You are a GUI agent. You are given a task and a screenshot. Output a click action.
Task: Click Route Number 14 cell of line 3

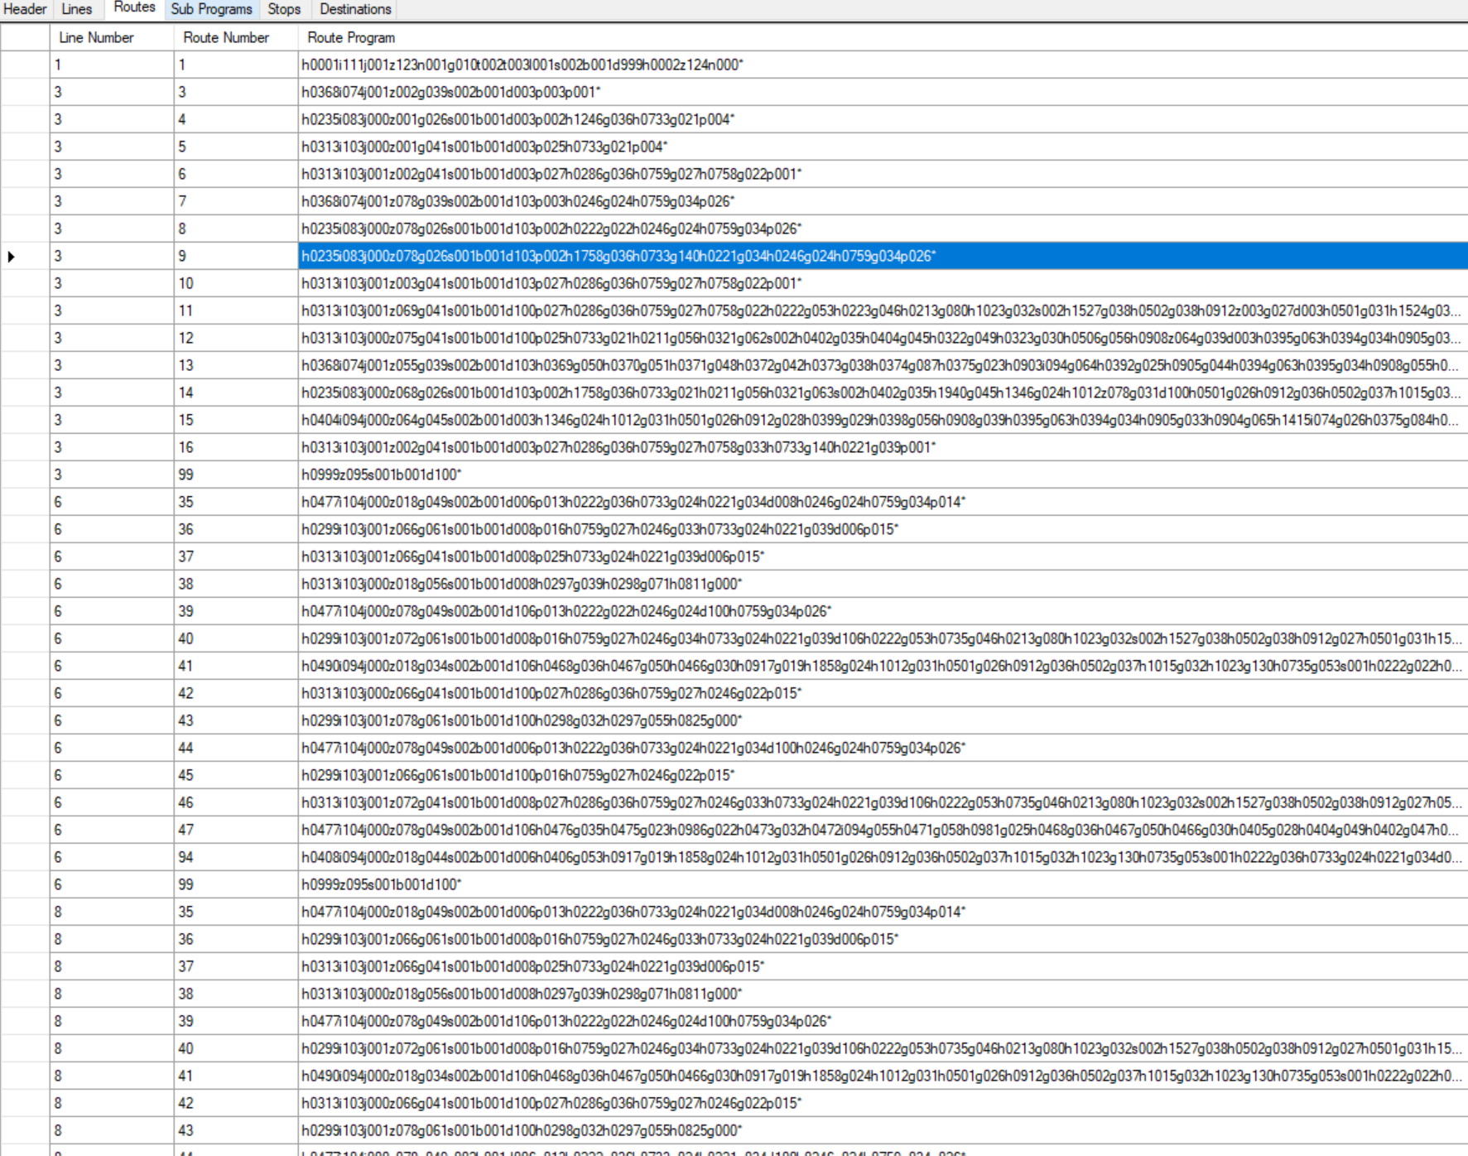tap(236, 393)
